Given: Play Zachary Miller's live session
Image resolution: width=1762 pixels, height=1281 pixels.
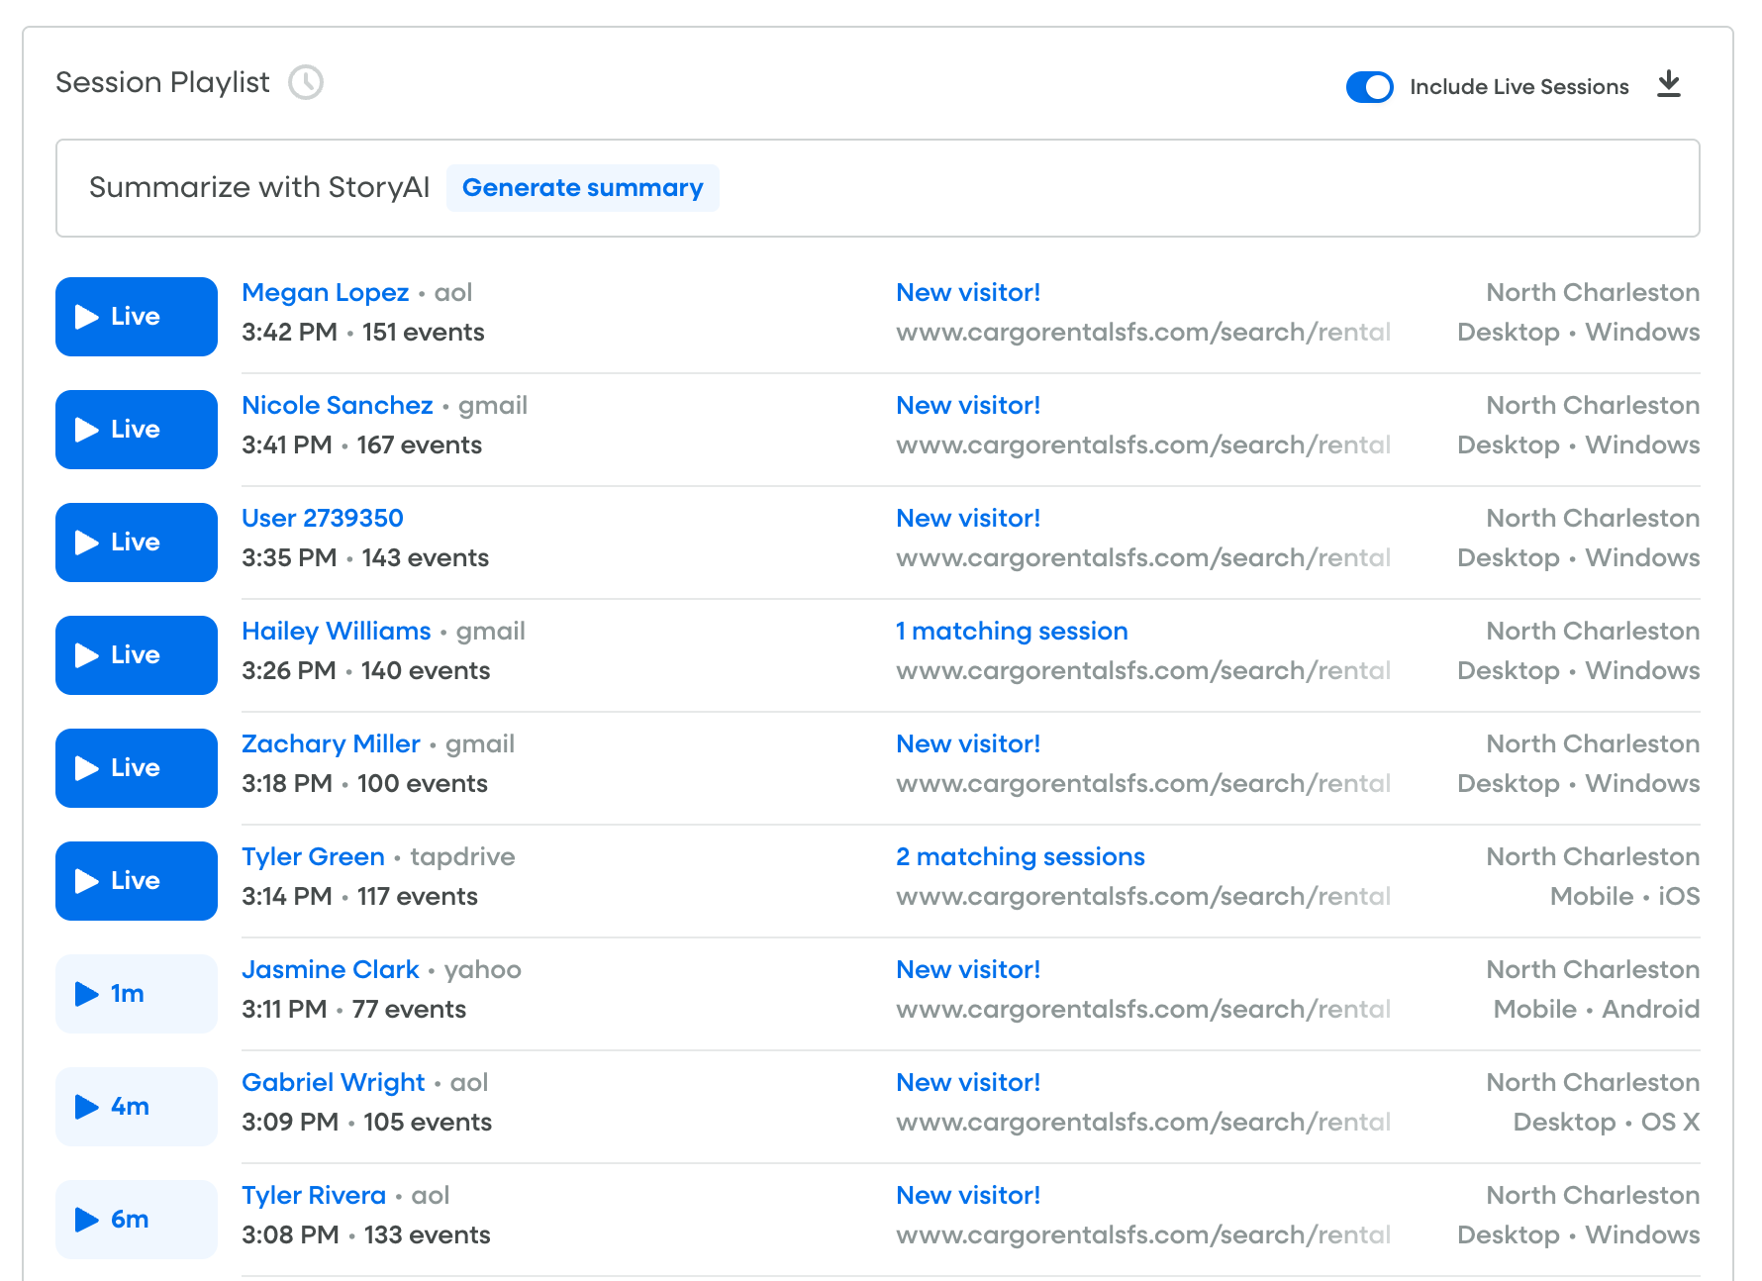Looking at the screenshot, I should point(137,768).
